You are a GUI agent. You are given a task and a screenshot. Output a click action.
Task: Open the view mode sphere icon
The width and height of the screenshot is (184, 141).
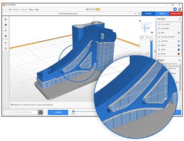(5, 36)
